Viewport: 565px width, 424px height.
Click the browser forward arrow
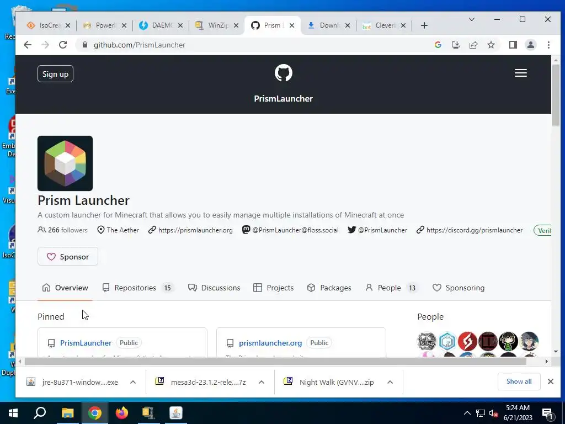tap(45, 45)
